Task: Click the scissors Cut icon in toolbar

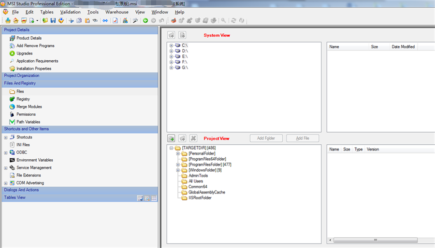Action: (x=71, y=20)
